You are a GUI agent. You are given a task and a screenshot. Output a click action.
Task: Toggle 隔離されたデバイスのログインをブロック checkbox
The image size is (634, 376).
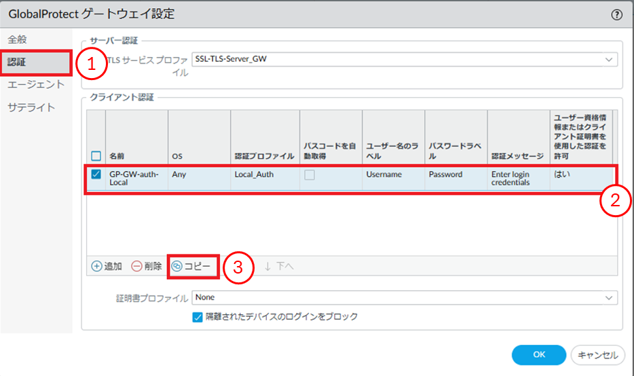tap(198, 316)
